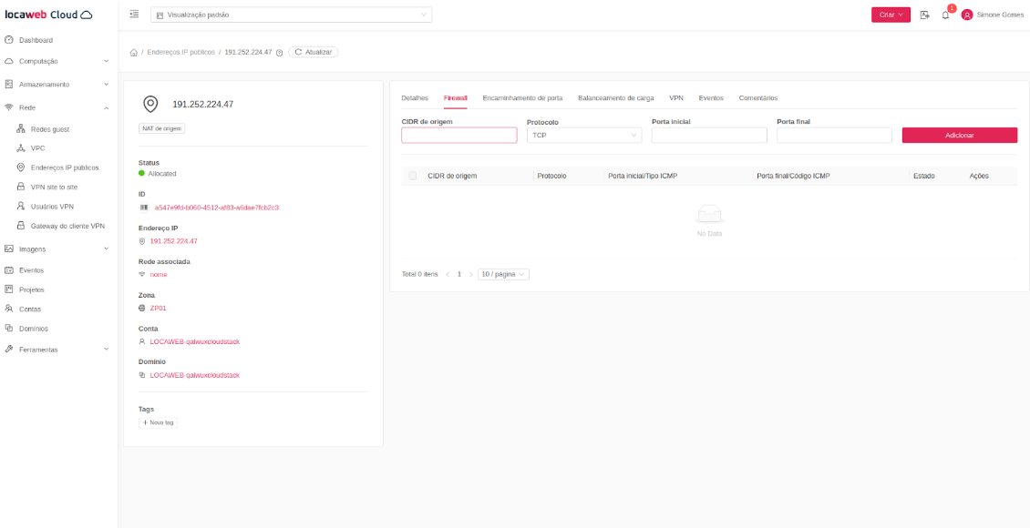This screenshot has width=1030, height=528.
Task: Focus the CIDR de origem input
Action: 459,135
